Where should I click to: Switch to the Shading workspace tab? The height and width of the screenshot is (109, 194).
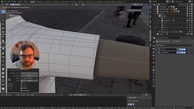click(x=73, y=2)
